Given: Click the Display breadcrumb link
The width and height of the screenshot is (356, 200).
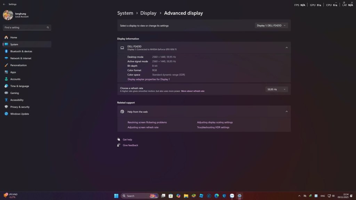Looking at the screenshot, I should [x=148, y=13].
